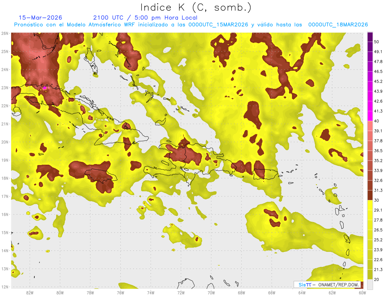
Task: Click the "22N" latitude label
Action: click(5, 106)
